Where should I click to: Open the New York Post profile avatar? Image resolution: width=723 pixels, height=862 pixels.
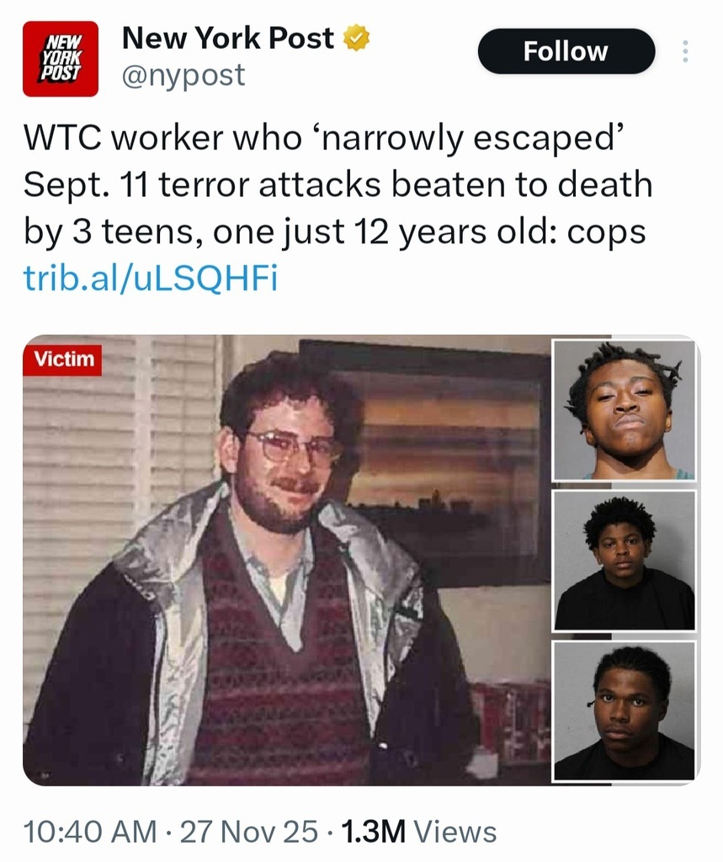coord(61,58)
